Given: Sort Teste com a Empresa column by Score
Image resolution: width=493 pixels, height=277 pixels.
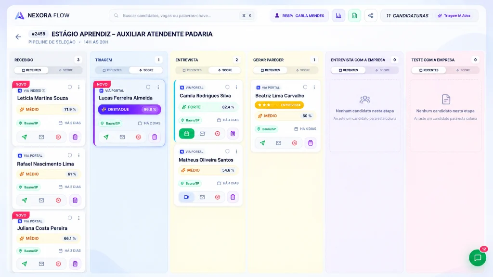Looking at the screenshot, I should 463,70.
